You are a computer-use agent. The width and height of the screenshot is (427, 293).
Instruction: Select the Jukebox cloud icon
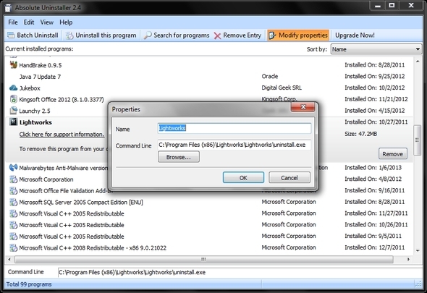[x=13, y=88]
